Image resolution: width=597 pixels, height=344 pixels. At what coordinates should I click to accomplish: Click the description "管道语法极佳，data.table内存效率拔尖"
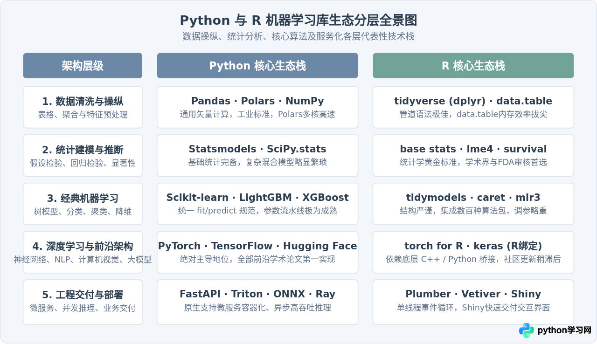pyautogui.click(x=473, y=114)
